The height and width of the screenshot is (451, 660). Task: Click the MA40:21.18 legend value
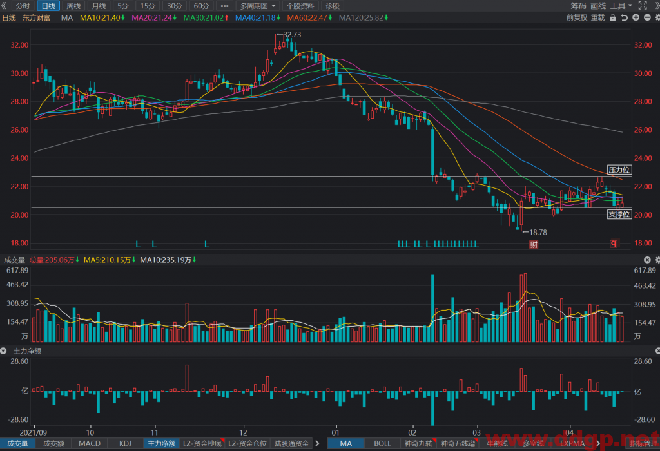[258, 17]
